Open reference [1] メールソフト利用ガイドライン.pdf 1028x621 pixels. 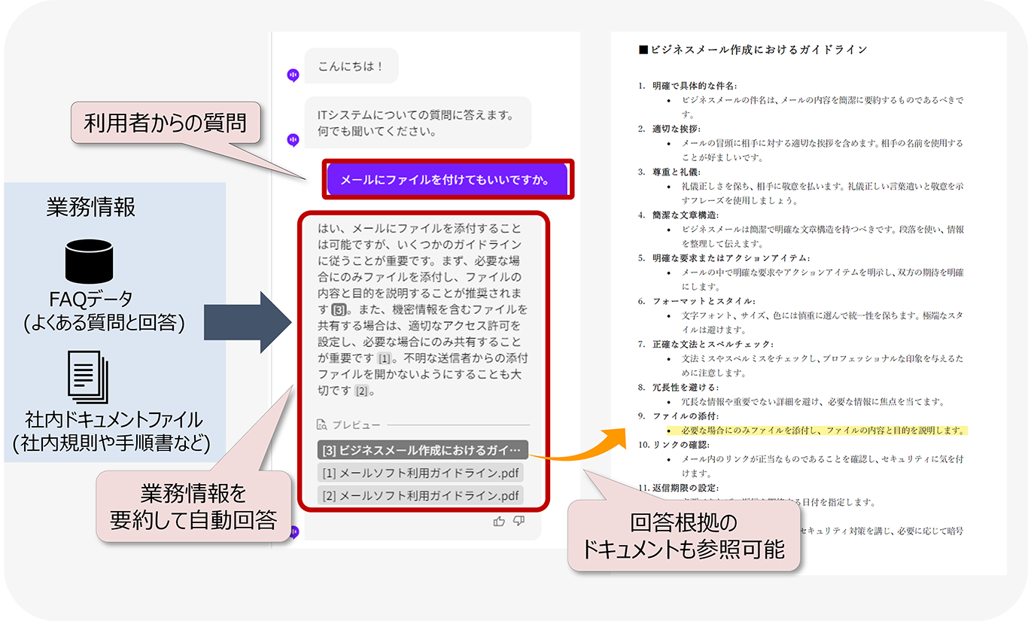(421, 473)
